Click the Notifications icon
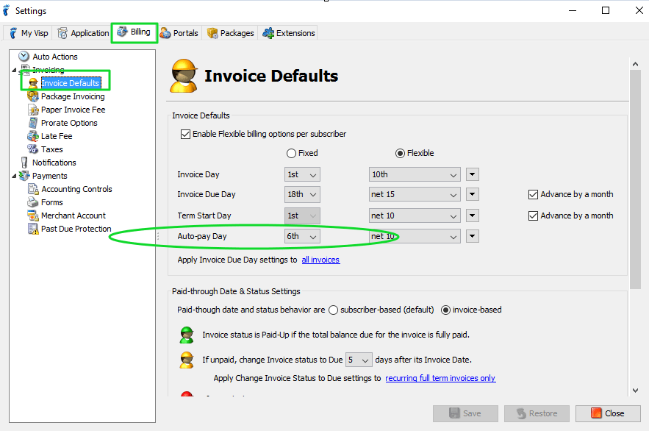 pos(24,163)
